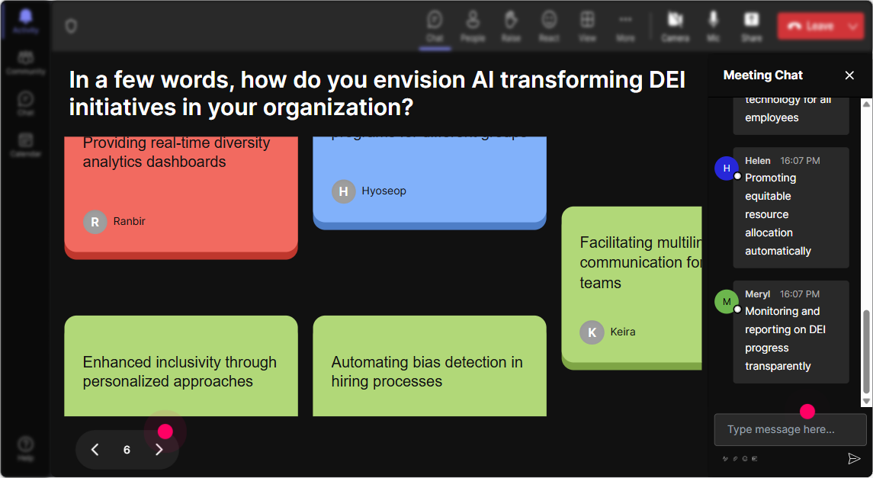Attach a file to the chat message

735,459
